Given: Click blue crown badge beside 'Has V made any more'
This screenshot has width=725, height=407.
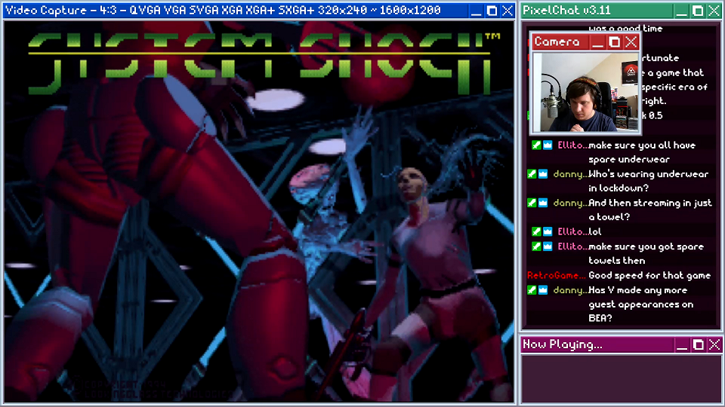Looking at the screenshot, I should tap(543, 290).
